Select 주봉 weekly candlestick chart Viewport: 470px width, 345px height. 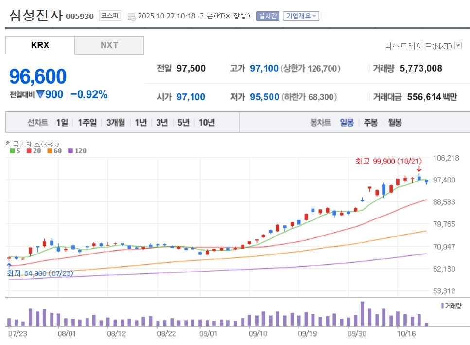[x=370, y=123]
